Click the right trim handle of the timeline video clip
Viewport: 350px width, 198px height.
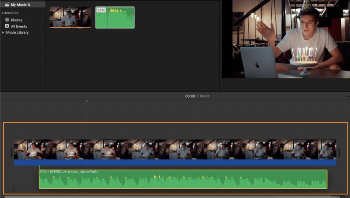[x=339, y=152]
